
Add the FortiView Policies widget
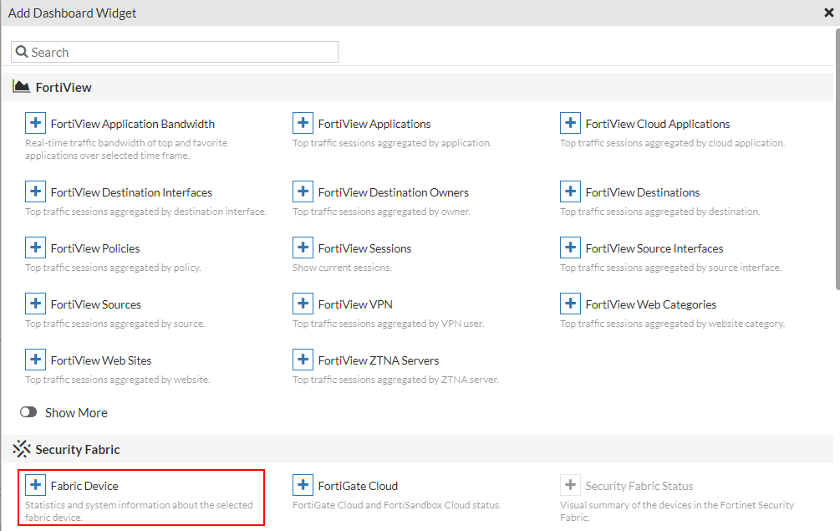[36, 248]
